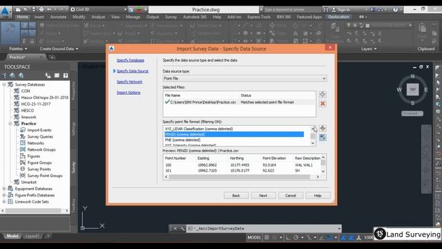Click the Network Groups icon in the tree
The width and height of the screenshot is (442, 249).
click(23, 149)
